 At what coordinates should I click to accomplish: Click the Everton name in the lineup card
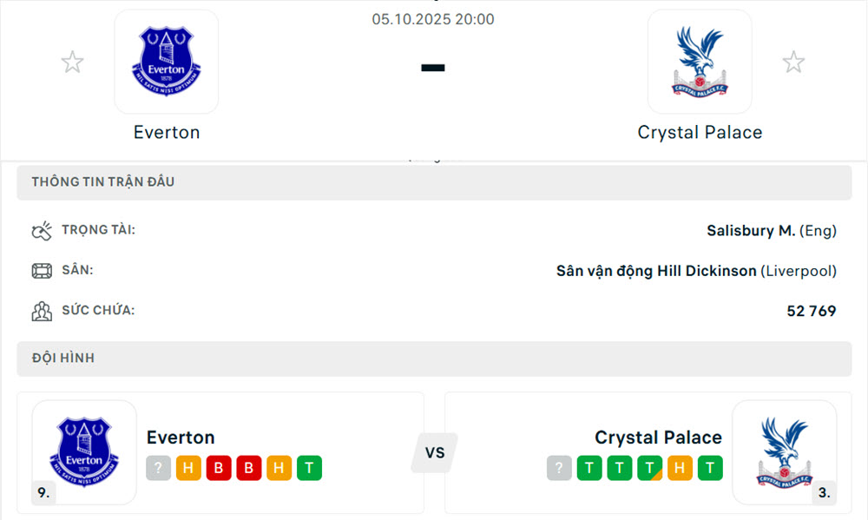point(181,437)
